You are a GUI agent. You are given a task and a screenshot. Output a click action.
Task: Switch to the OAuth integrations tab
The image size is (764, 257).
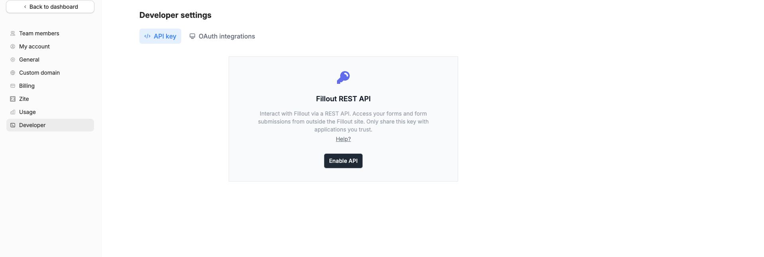click(x=222, y=36)
